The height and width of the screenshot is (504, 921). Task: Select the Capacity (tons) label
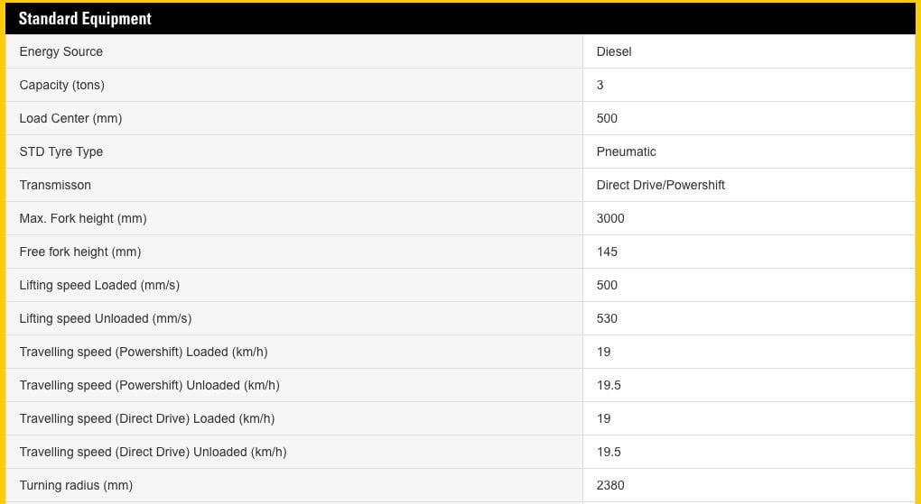61,85
